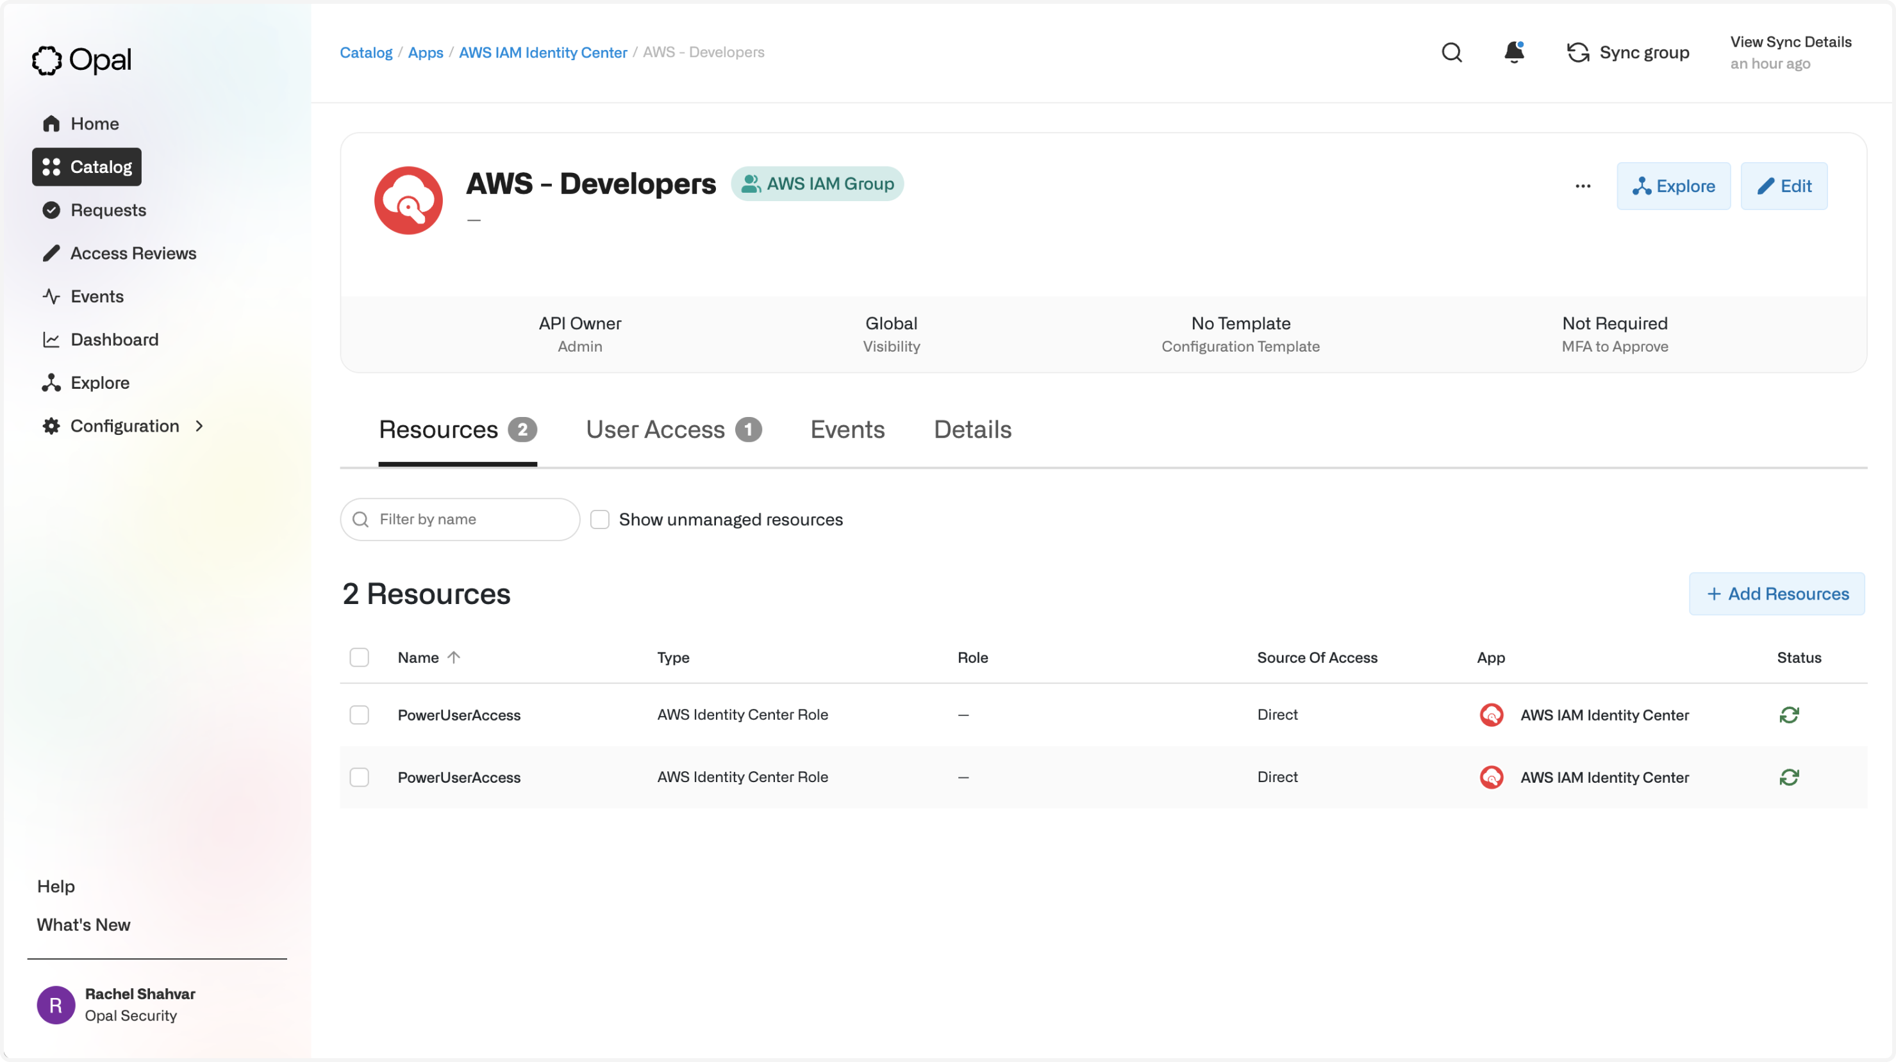Image resolution: width=1896 pixels, height=1062 pixels.
Task: Open the notifications bell
Action: [x=1514, y=53]
